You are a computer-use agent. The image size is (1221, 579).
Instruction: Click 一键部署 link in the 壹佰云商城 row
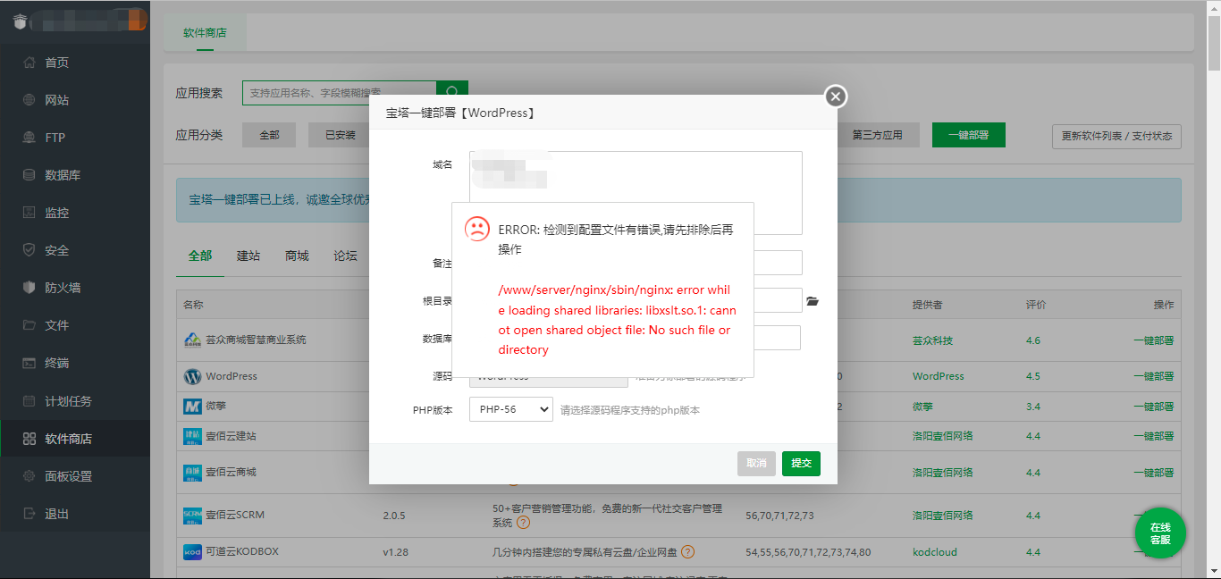click(1153, 472)
